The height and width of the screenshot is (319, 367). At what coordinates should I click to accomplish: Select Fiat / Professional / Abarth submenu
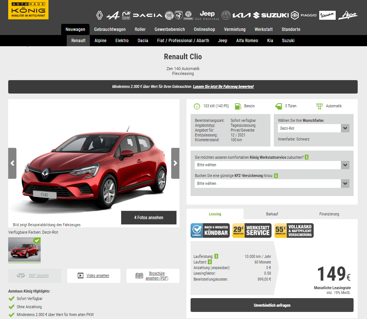[x=183, y=41]
